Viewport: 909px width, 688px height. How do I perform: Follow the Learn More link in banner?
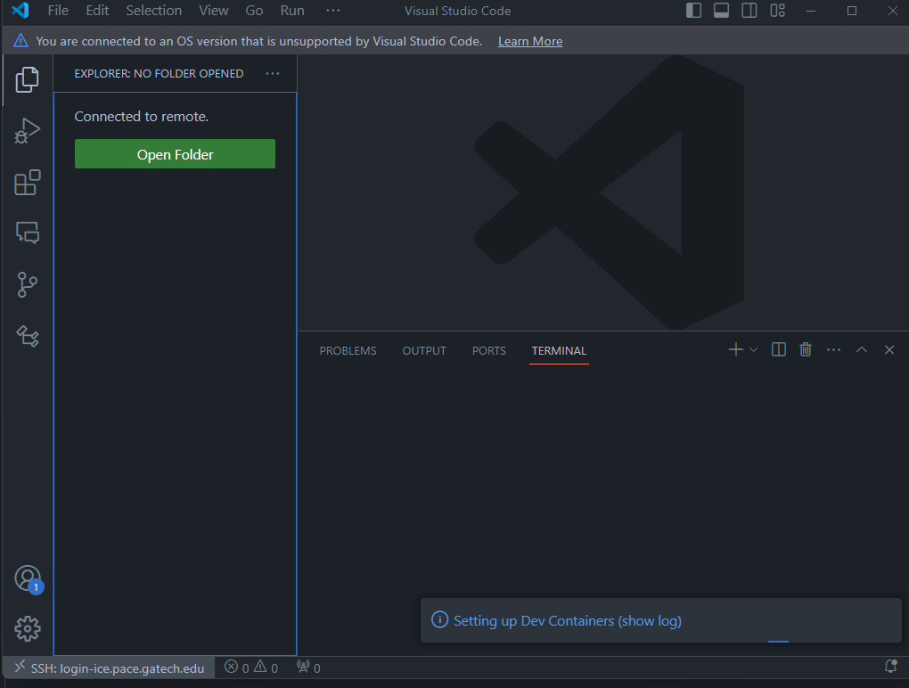click(x=530, y=41)
